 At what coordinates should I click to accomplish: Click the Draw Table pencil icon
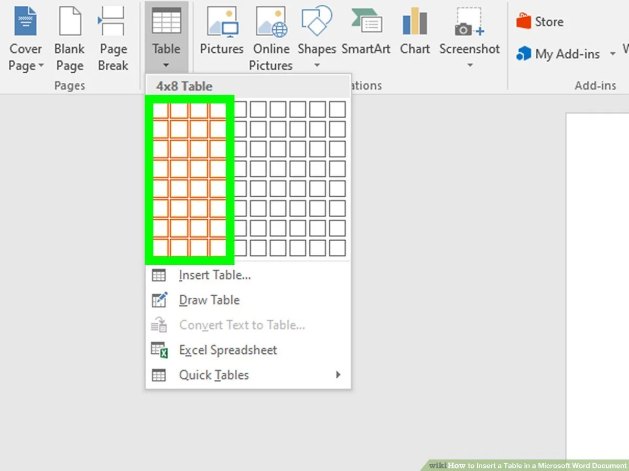(x=159, y=300)
